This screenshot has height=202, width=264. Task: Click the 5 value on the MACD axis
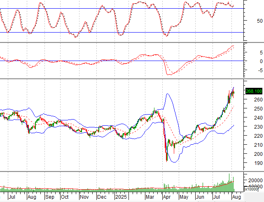click(261, 53)
